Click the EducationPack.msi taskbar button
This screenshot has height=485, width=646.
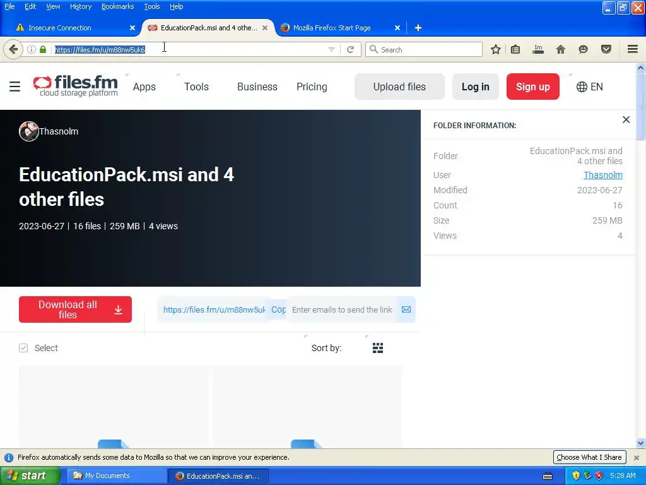click(x=218, y=476)
